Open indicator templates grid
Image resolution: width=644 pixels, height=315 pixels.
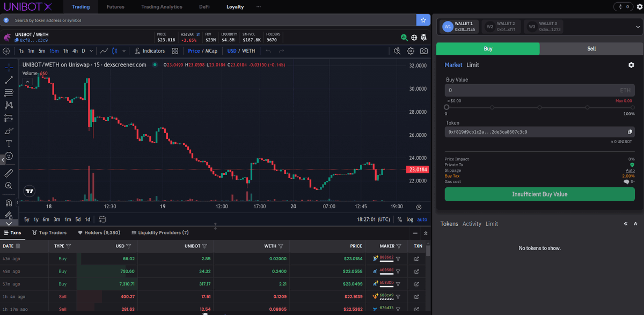[175, 51]
